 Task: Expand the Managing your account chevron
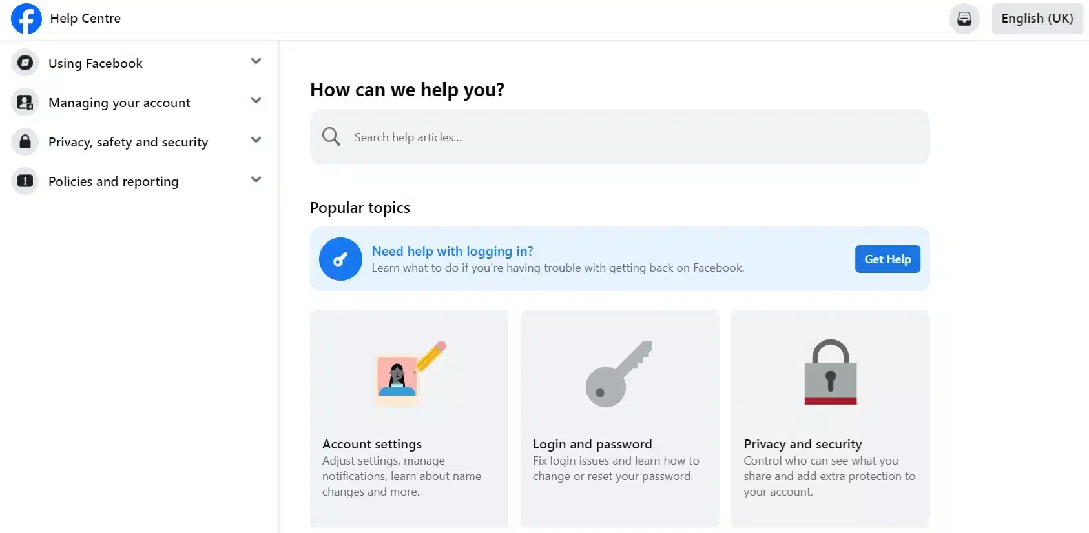pyautogui.click(x=256, y=101)
